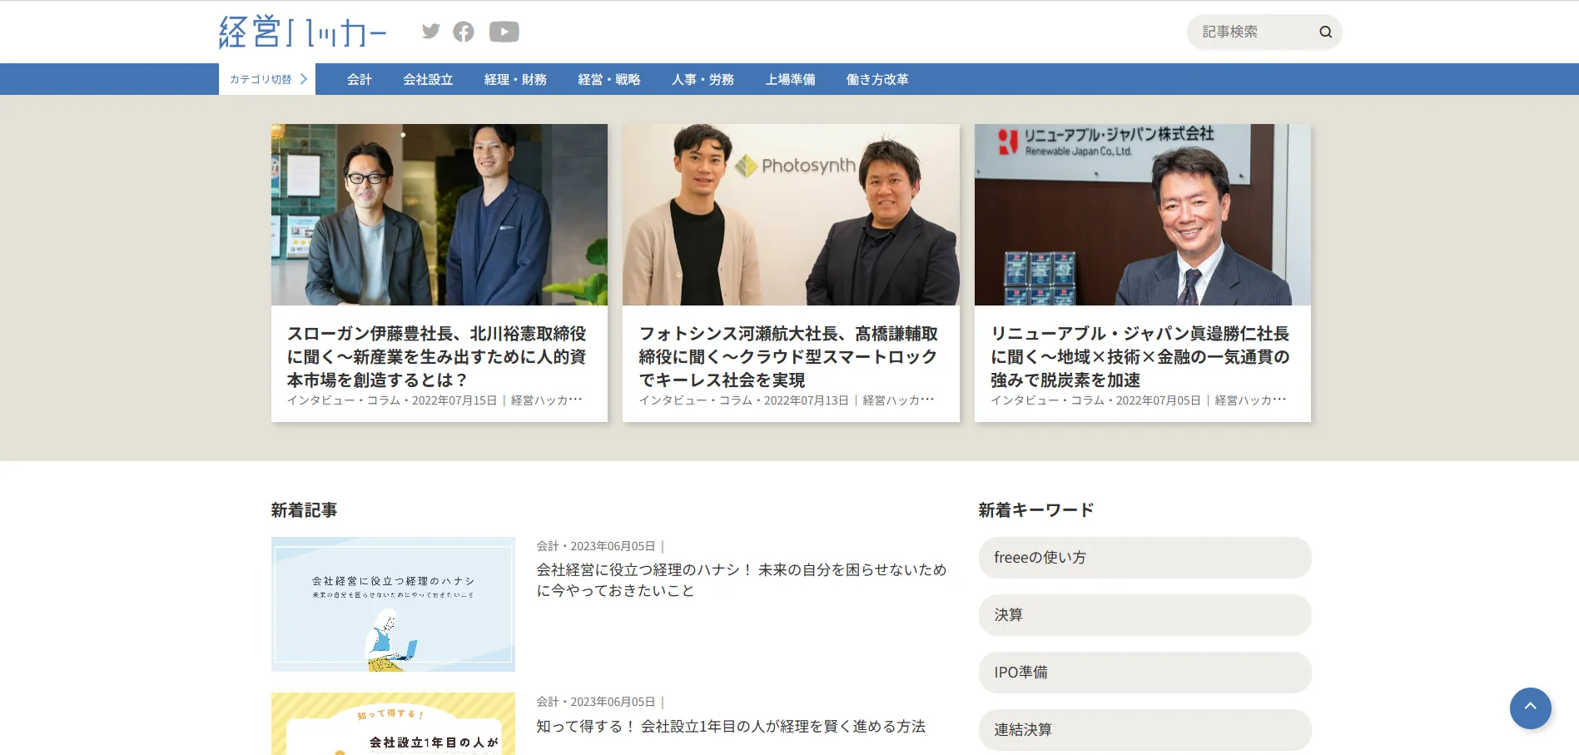Open the YouTube social icon
Viewport: 1579px width, 755px height.
coord(504,32)
